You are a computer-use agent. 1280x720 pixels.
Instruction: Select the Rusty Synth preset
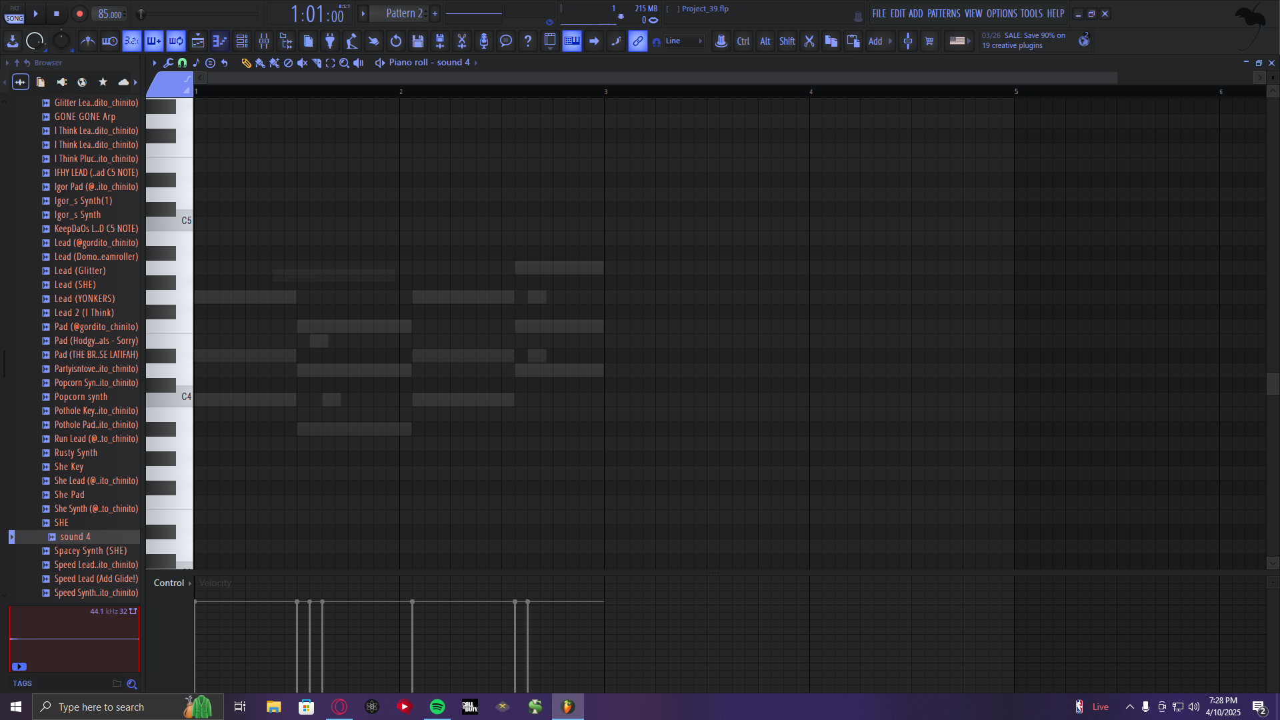click(75, 453)
